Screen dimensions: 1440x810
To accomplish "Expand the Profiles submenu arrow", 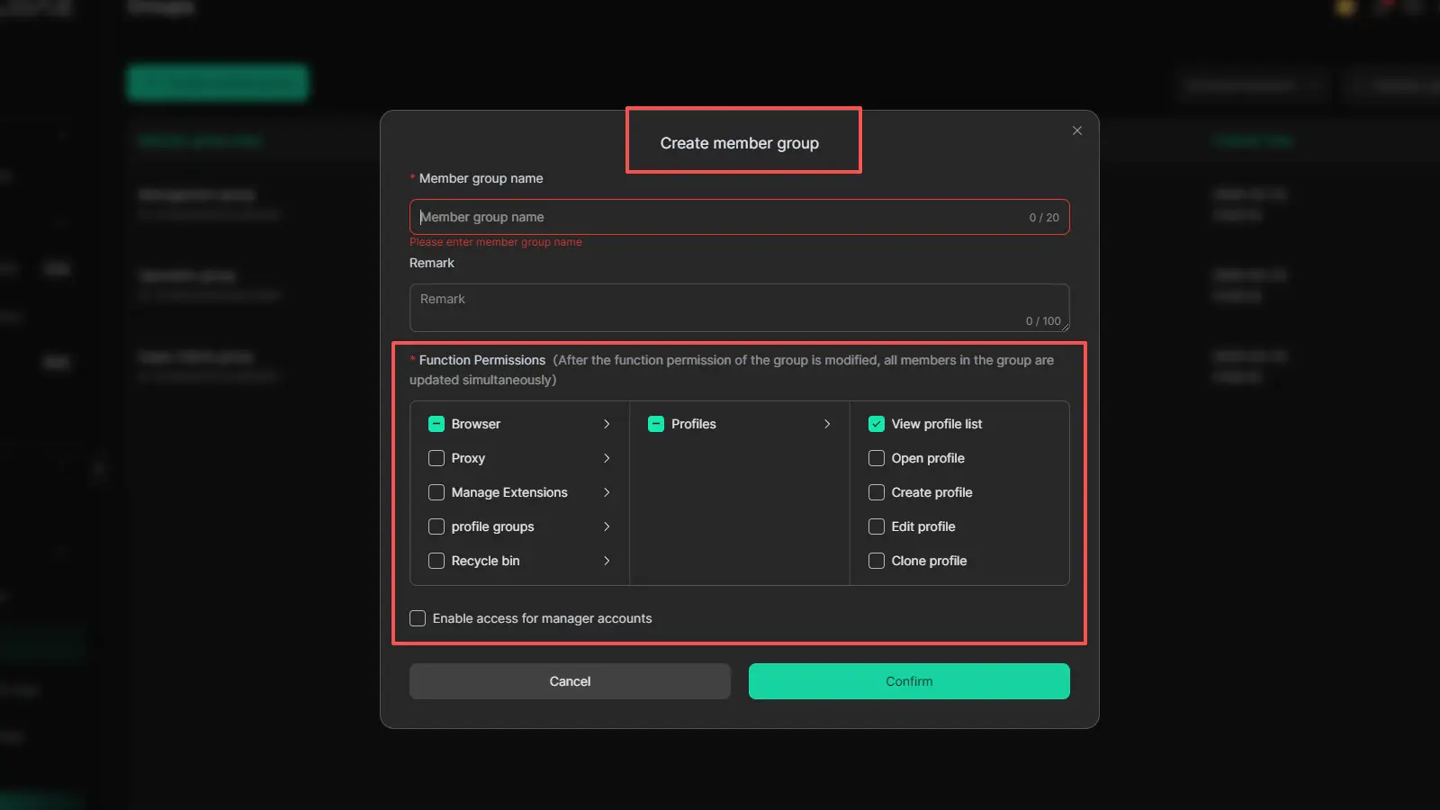I will tap(827, 424).
